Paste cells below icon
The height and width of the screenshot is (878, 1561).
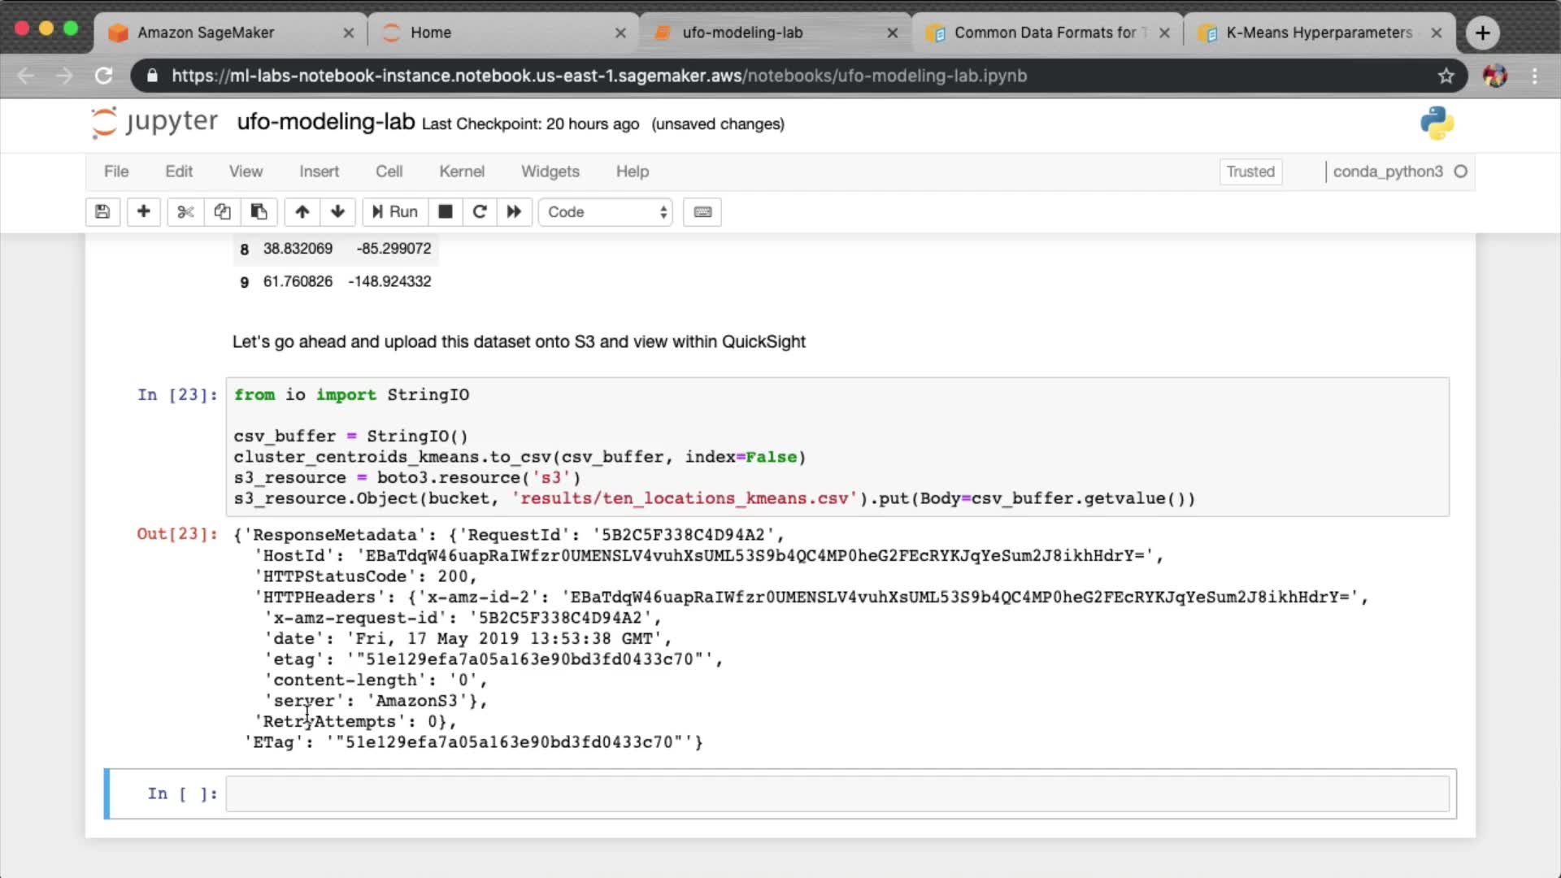tap(259, 212)
